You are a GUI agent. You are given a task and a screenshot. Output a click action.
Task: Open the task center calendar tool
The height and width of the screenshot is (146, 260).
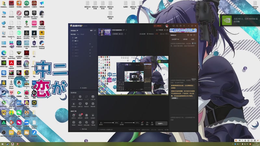pyautogui.click(x=74, y=116)
